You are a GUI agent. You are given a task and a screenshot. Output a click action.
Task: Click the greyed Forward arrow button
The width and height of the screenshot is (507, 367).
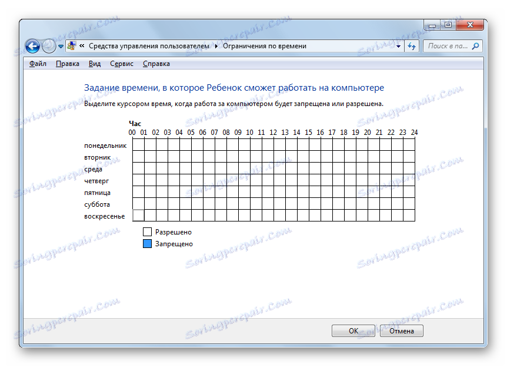49,46
